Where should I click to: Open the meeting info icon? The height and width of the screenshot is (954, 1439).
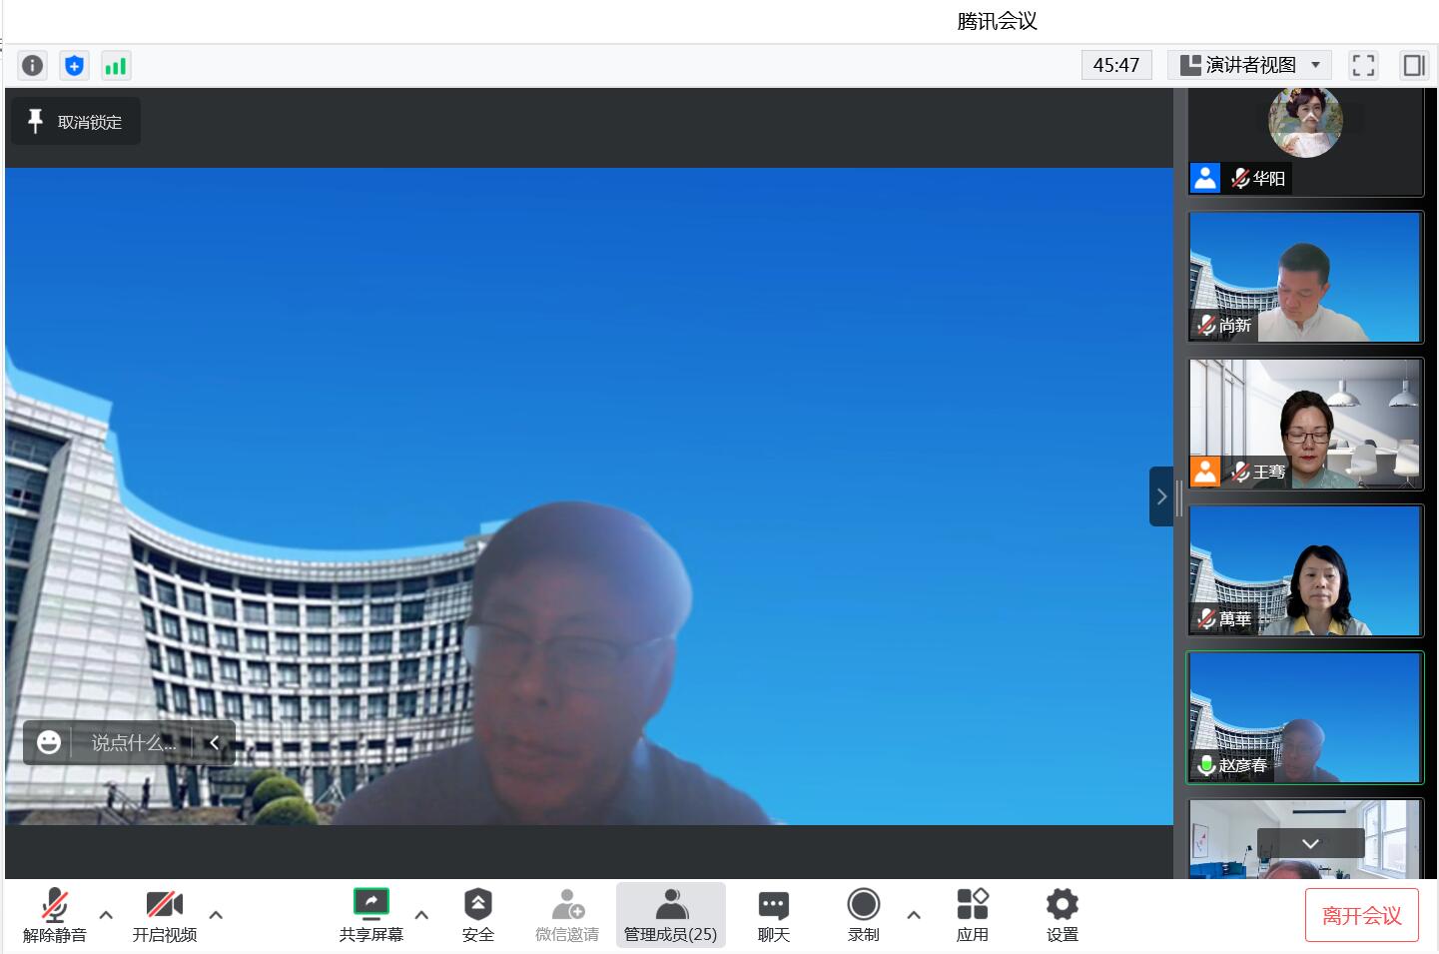click(32, 66)
